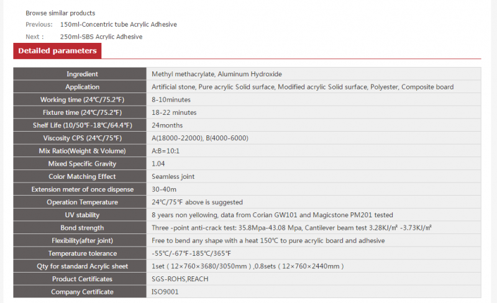This screenshot has height=303, width=497.
Task: Click the 'ISO9001' value cell
Action: coord(314,292)
